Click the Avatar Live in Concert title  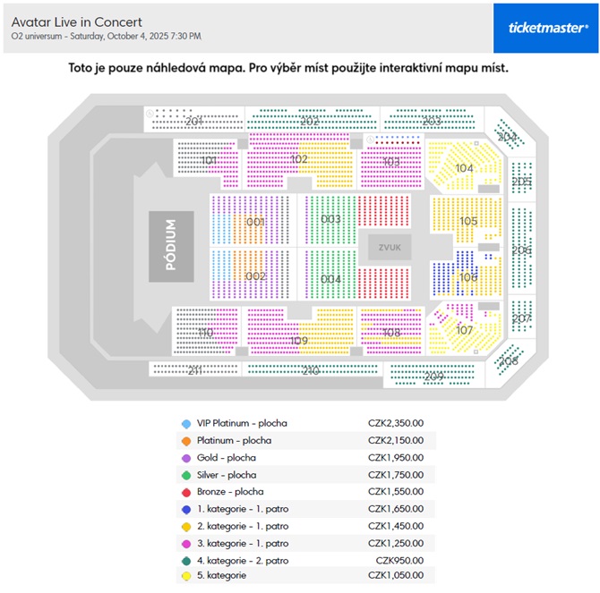(x=76, y=22)
